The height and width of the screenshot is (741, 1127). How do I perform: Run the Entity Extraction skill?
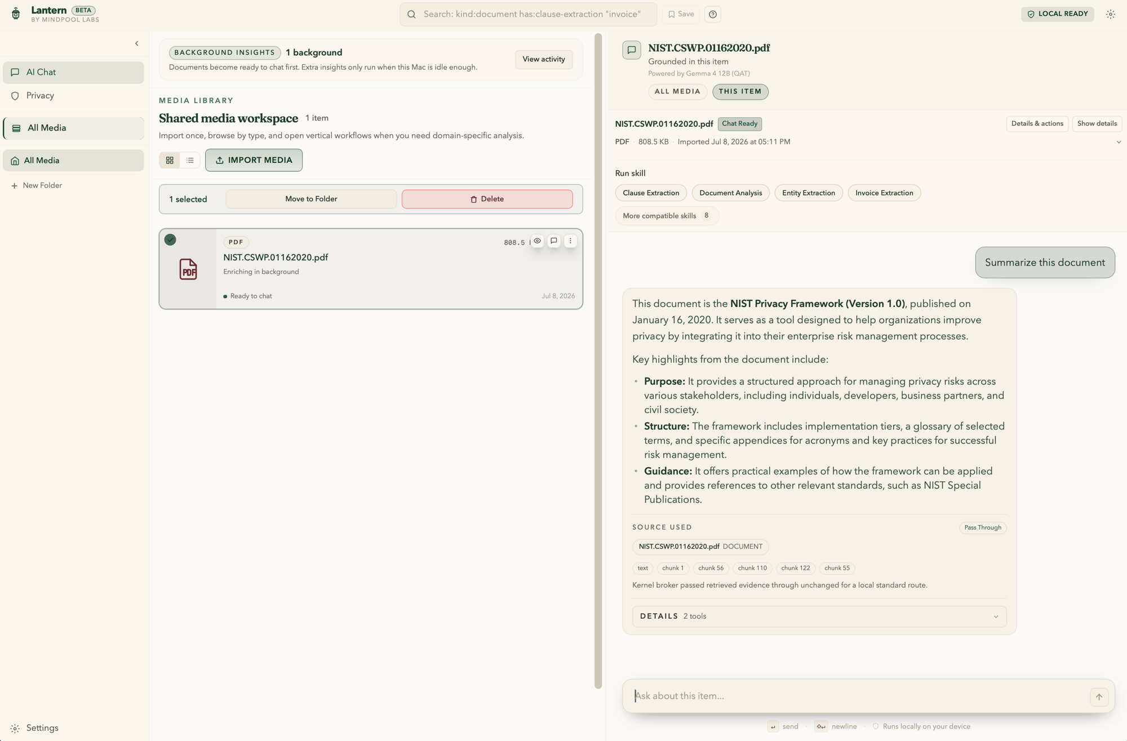809,193
